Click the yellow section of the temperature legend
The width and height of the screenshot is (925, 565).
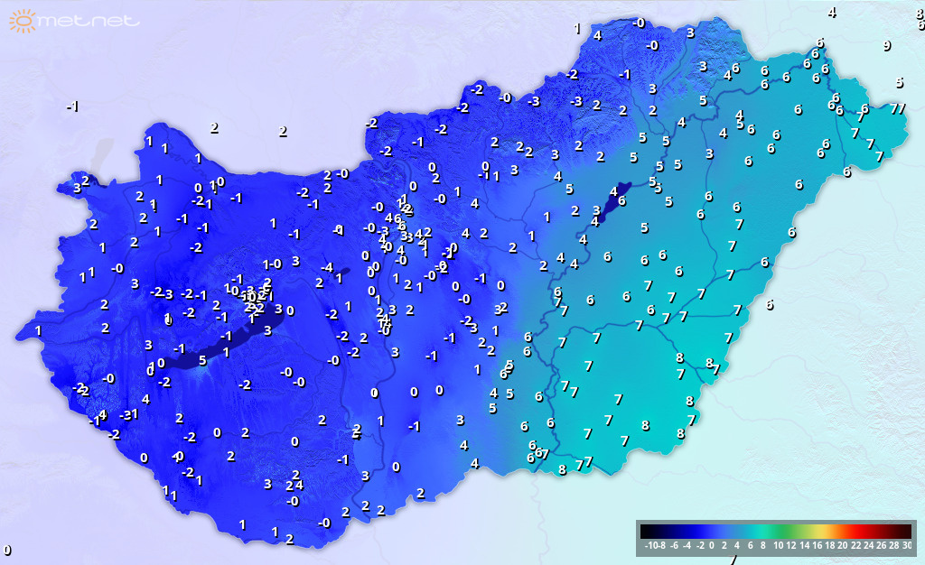coord(818,532)
